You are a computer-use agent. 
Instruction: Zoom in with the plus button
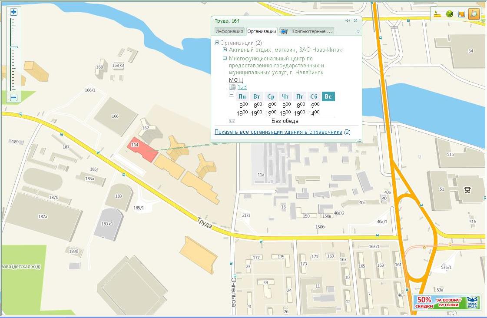pos(14,12)
